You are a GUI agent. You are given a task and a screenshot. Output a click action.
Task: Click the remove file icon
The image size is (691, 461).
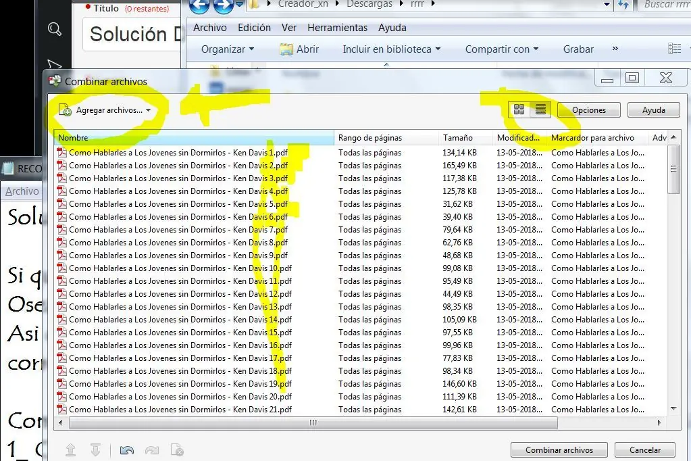tap(177, 450)
